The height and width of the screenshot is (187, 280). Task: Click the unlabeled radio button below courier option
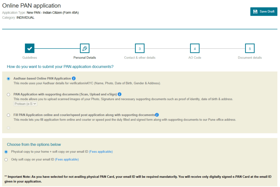[x=8, y=128]
